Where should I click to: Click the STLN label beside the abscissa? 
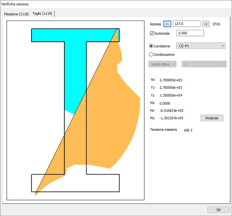tap(216, 24)
